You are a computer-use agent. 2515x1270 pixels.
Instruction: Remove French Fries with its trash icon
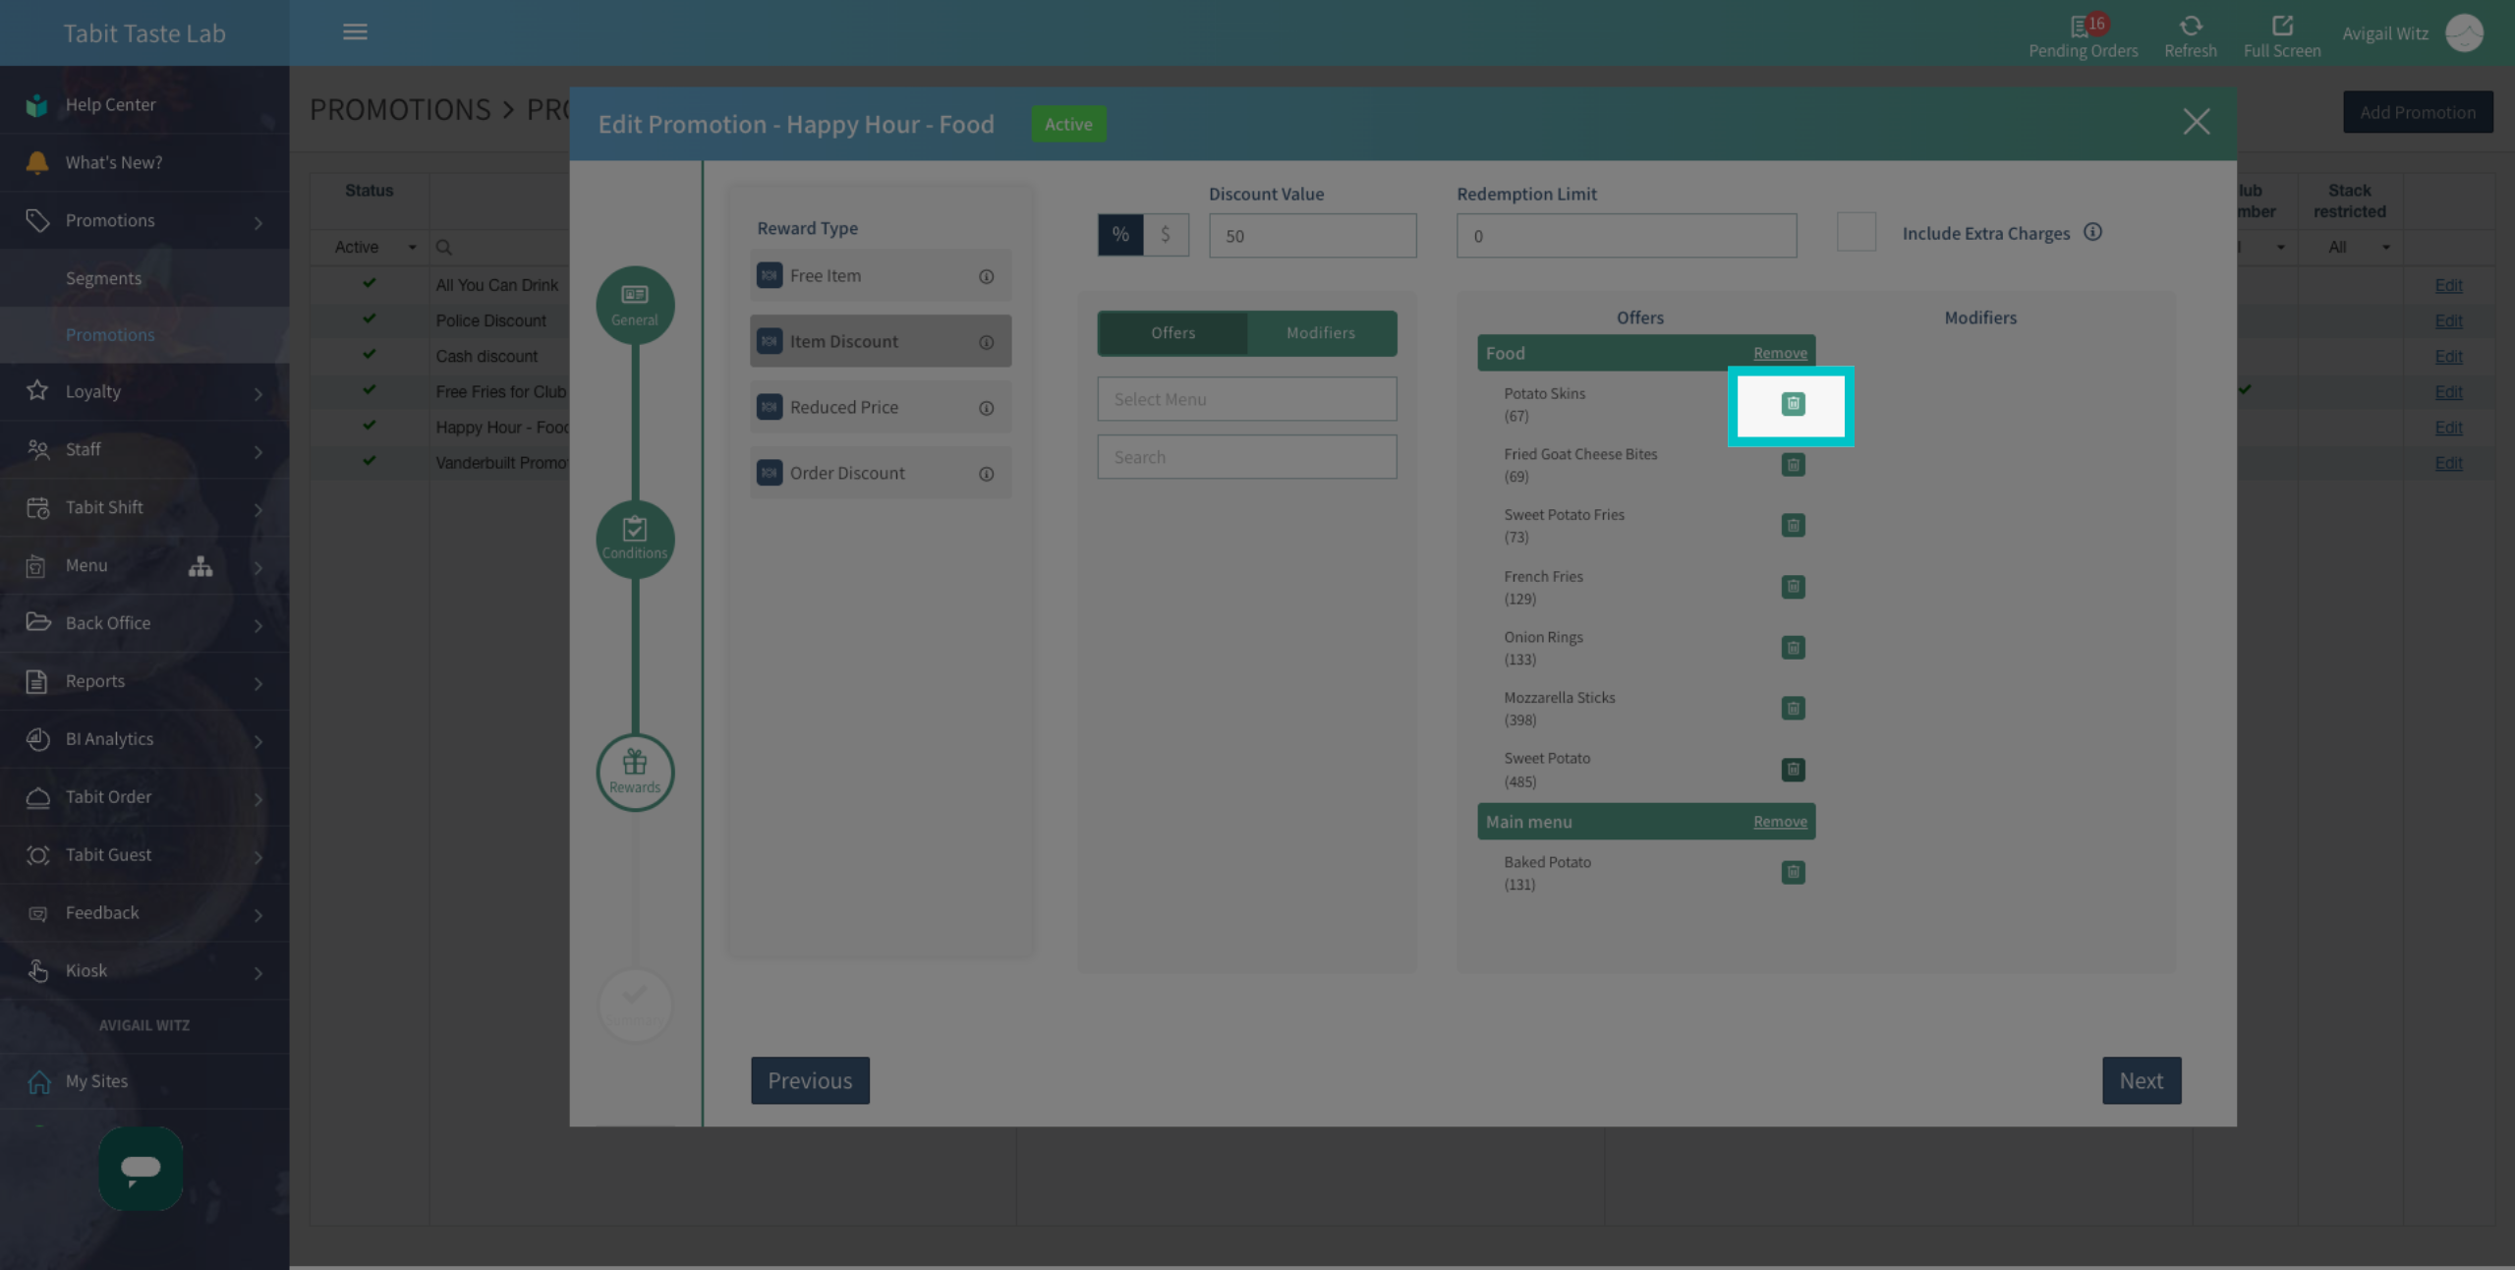[x=1793, y=587]
